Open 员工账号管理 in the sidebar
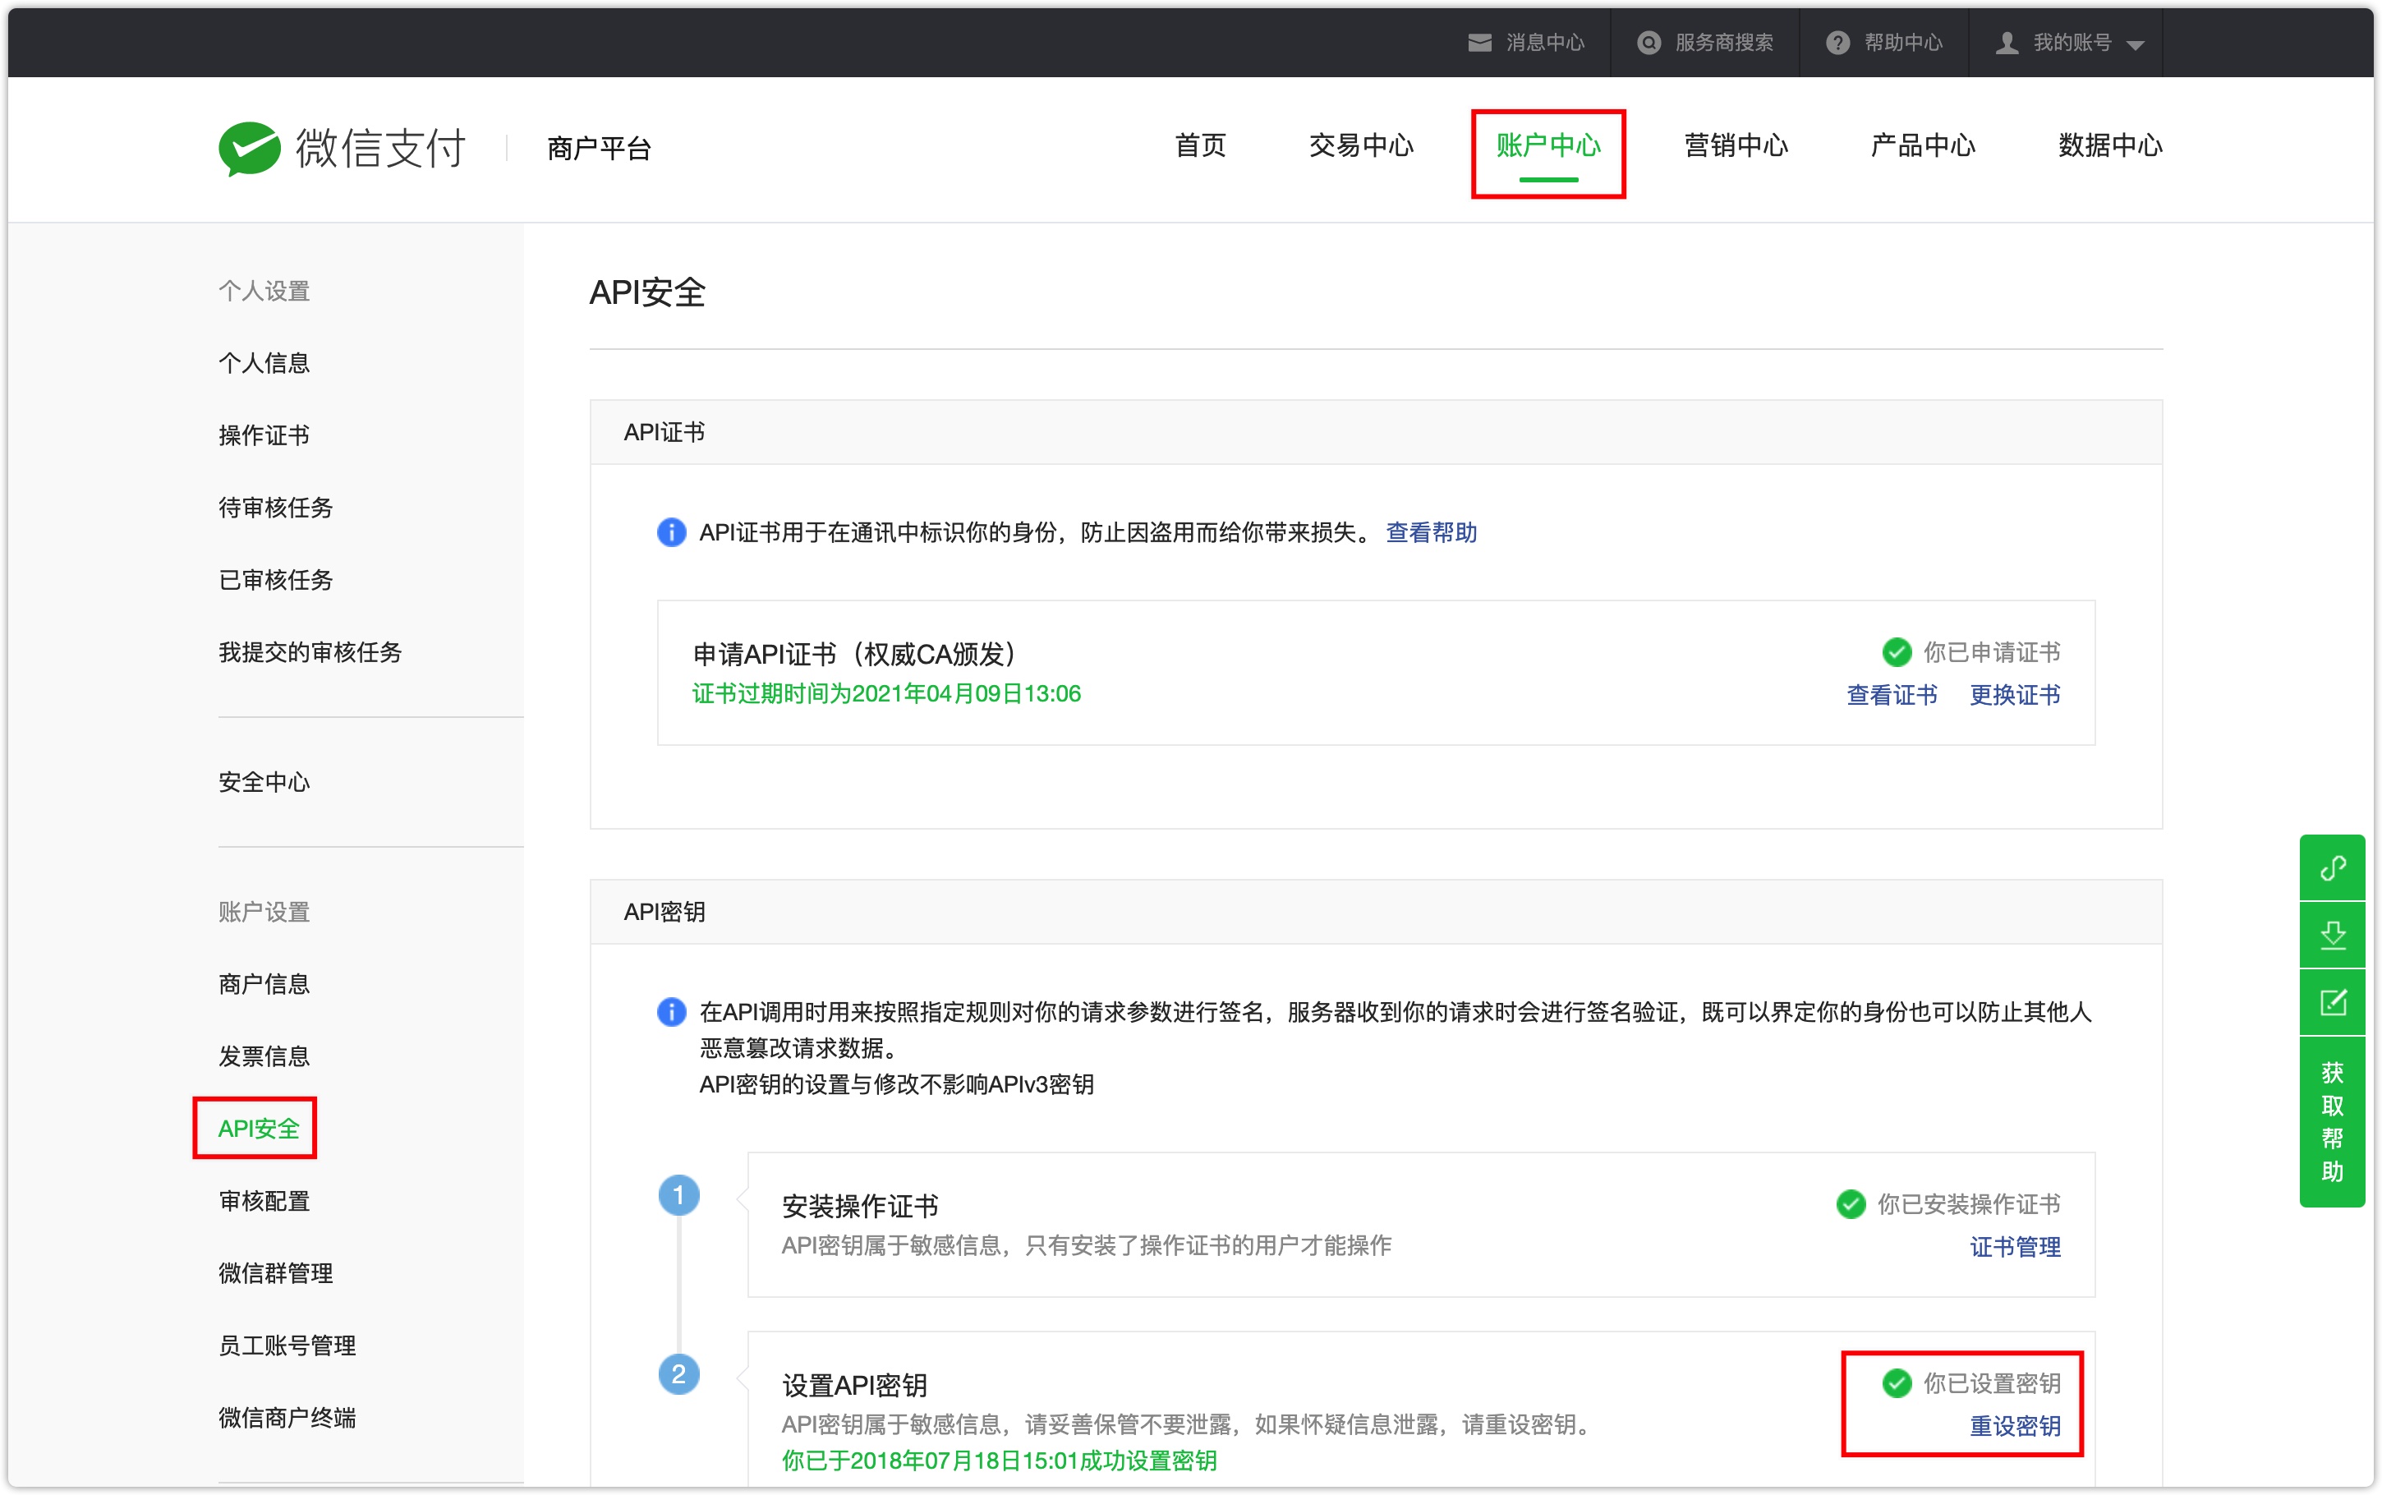 287,1345
